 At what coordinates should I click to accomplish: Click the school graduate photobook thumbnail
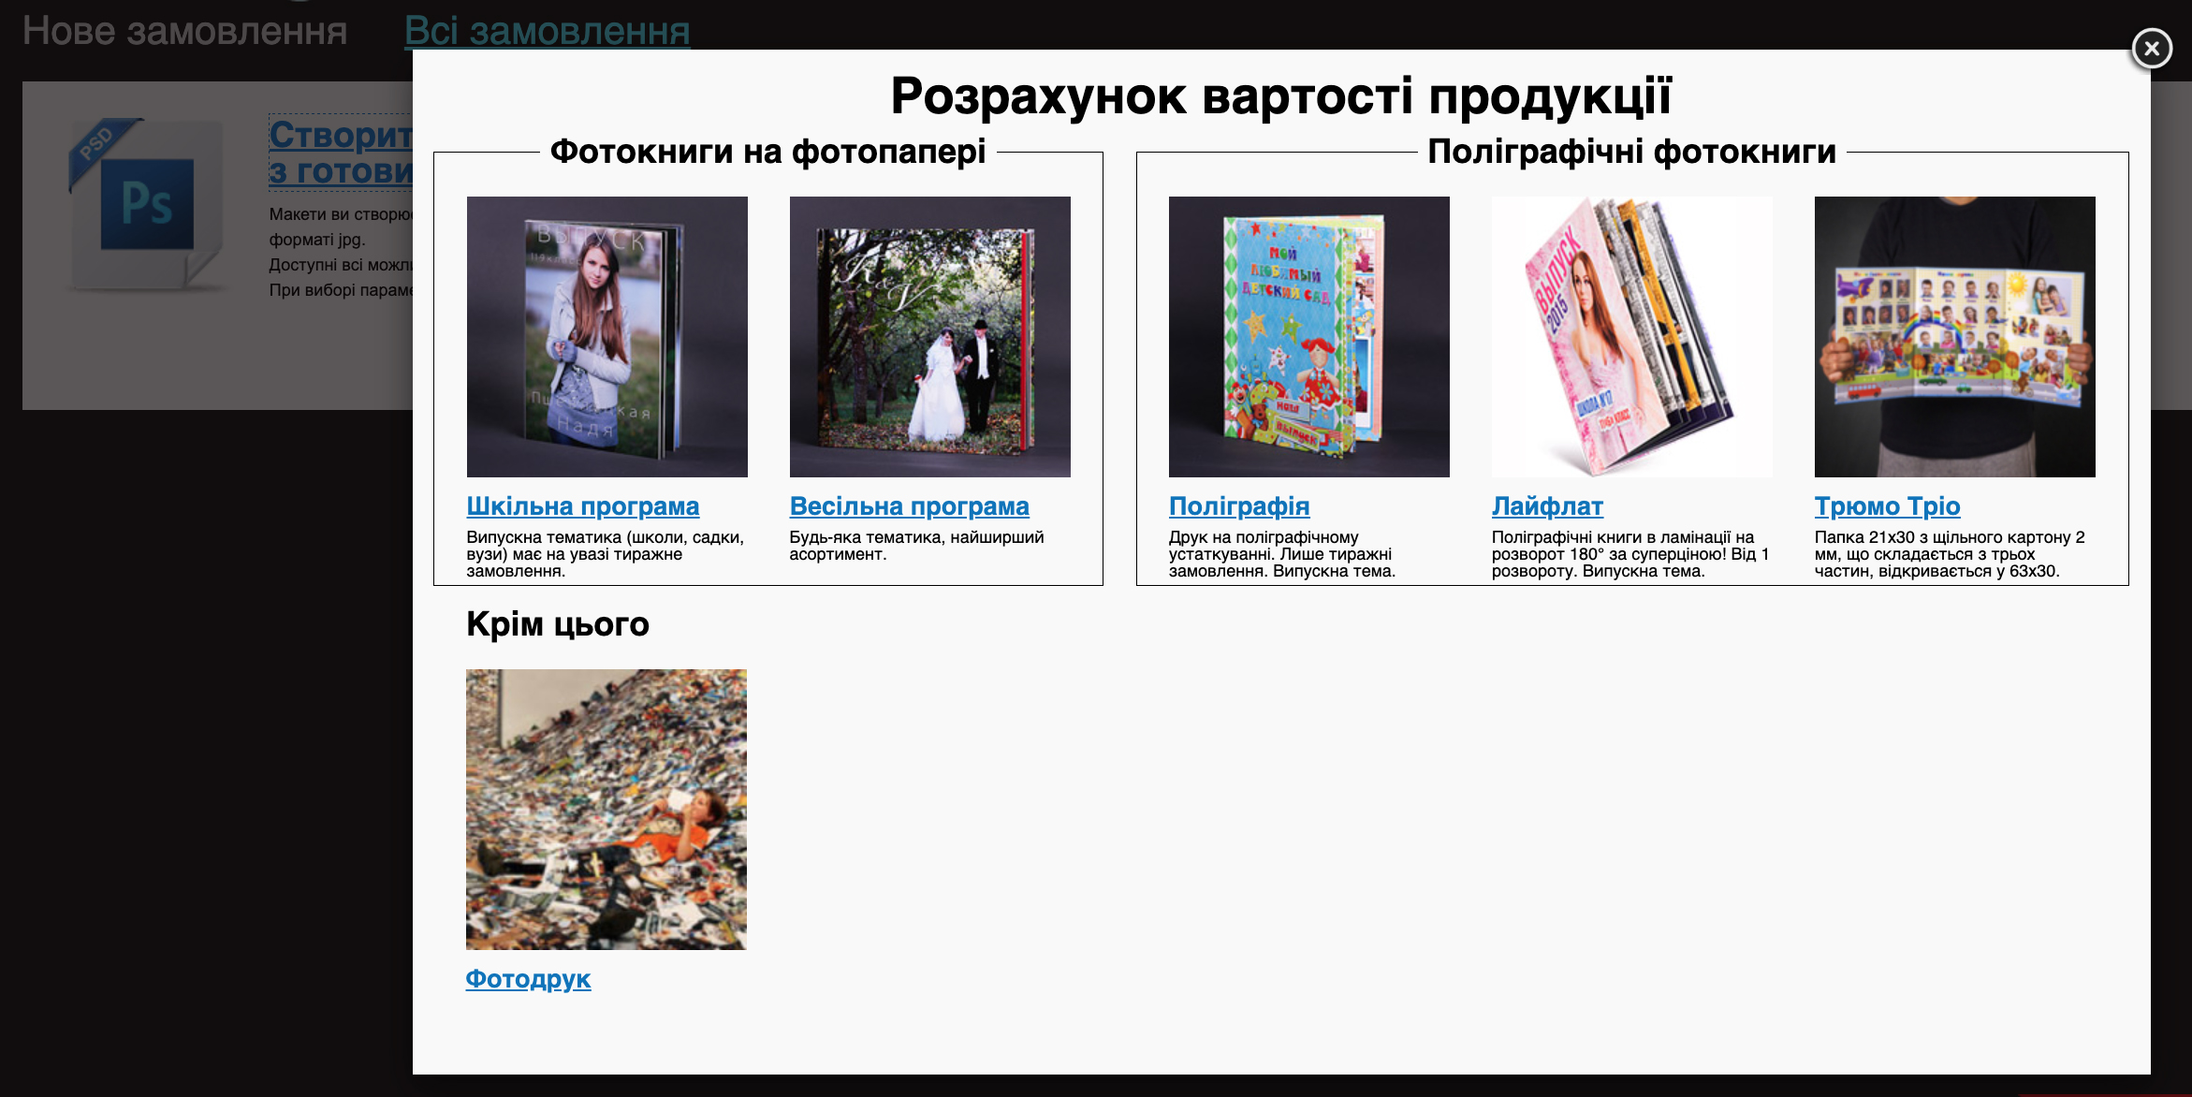(x=606, y=337)
